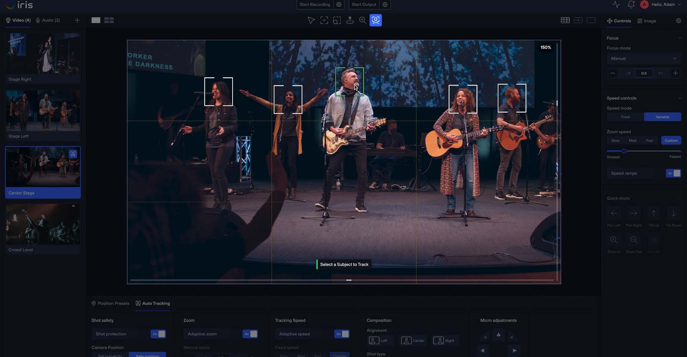Add a new source with plus icon
The width and height of the screenshot is (687, 357).
coord(77,20)
